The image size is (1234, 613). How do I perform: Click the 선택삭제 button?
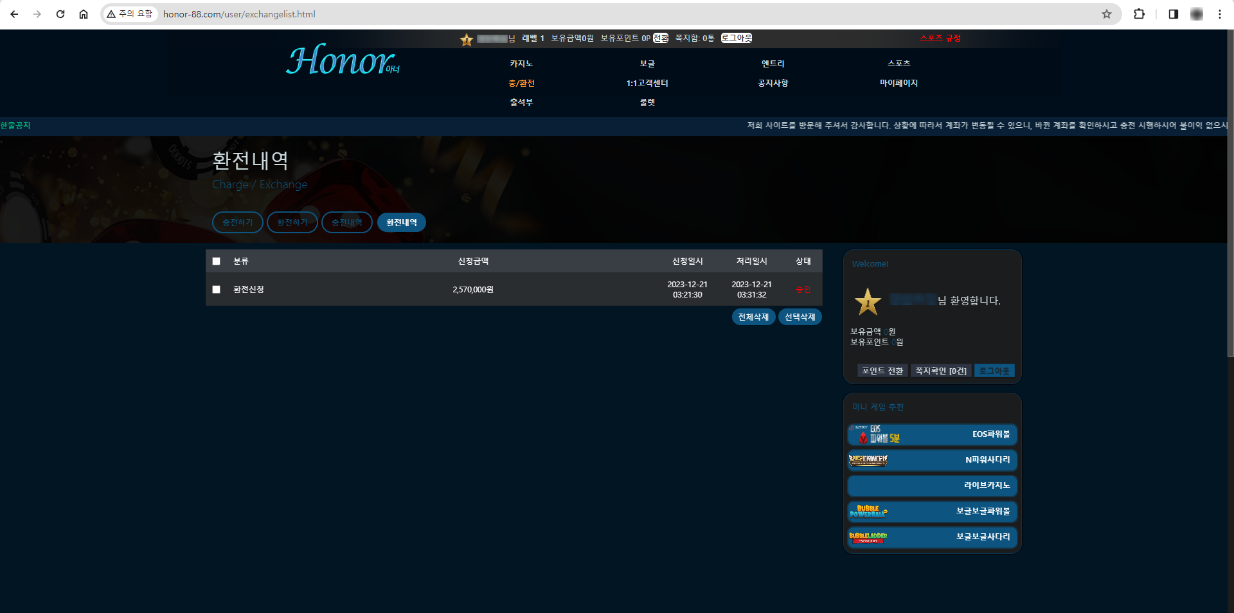point(800,317)
